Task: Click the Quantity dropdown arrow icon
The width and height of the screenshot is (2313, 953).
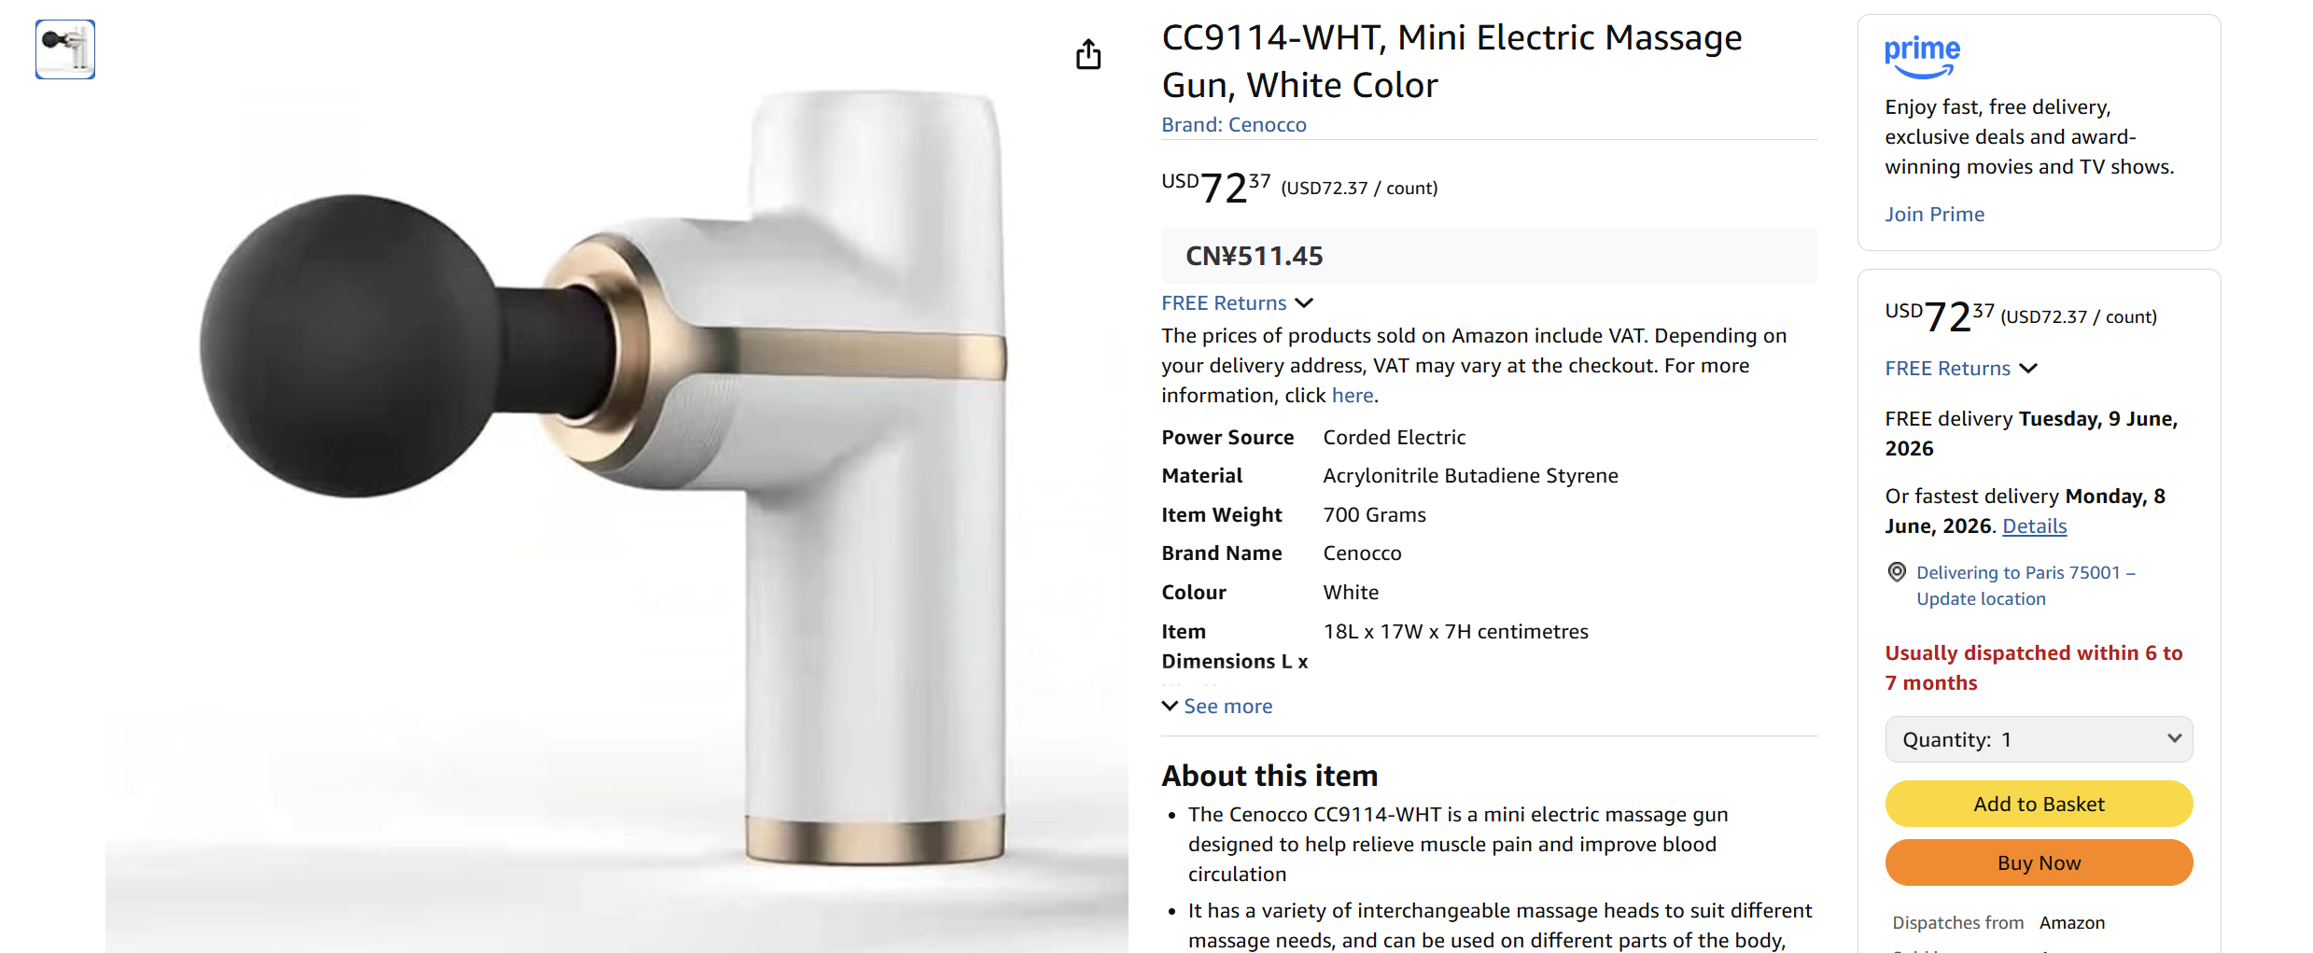Action: click(x=2174, y=738)
